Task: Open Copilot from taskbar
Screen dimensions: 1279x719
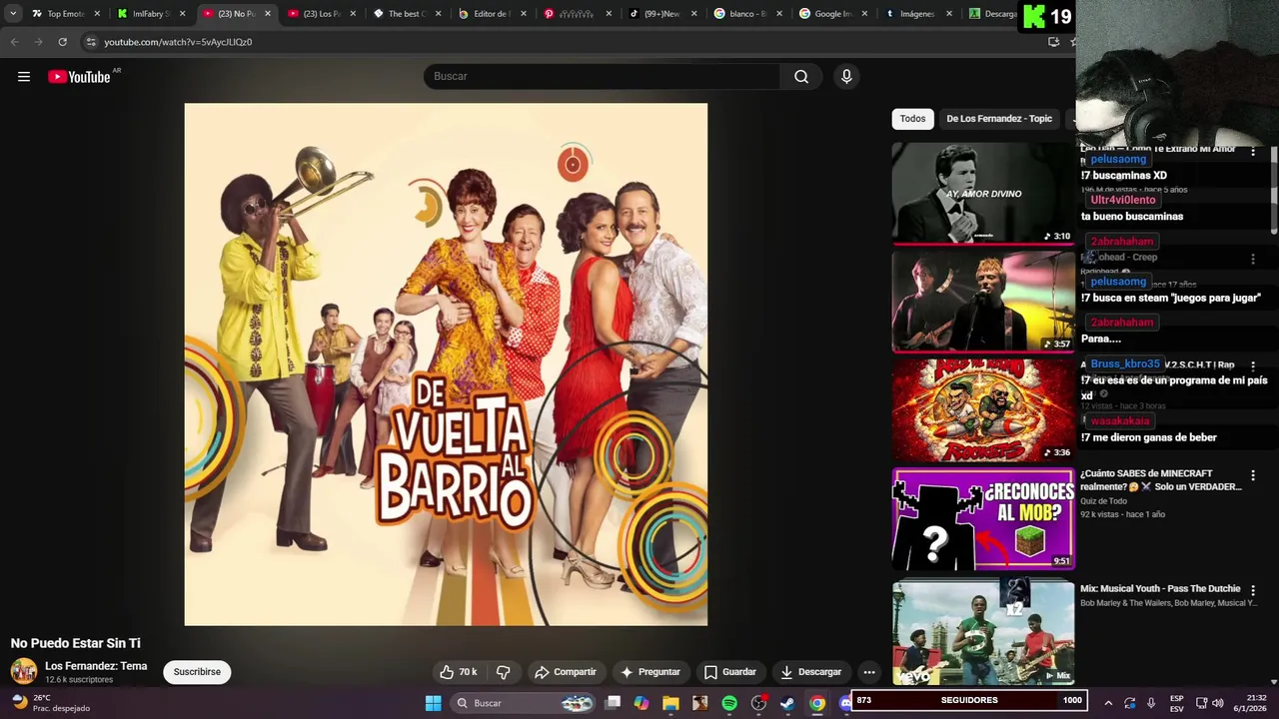Action: 641,703
